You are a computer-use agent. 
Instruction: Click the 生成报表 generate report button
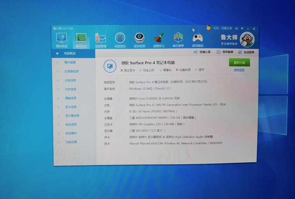[246, 52]
